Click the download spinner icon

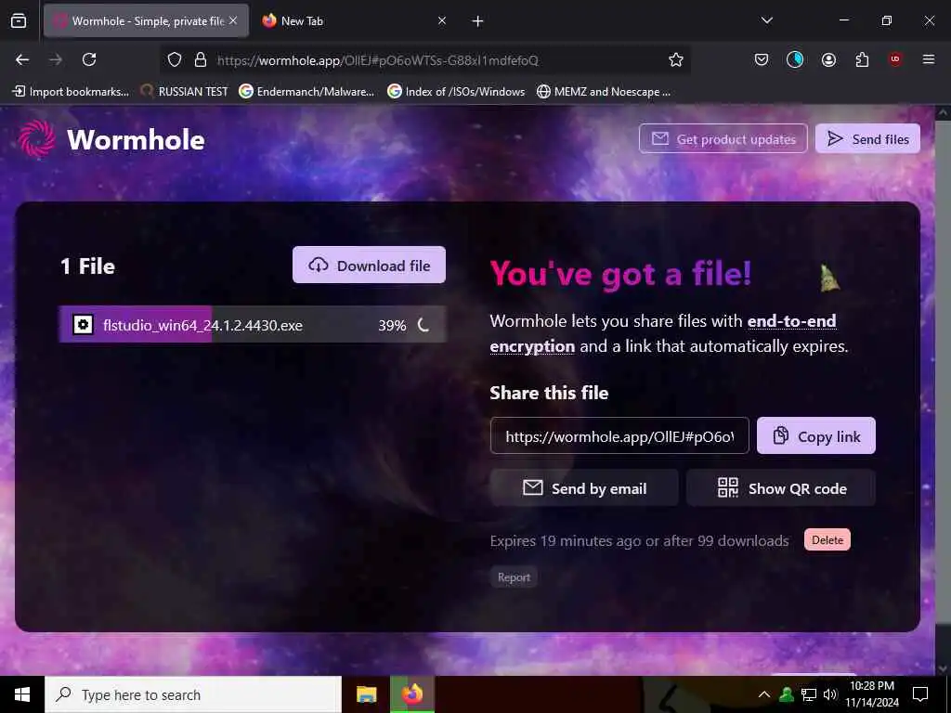pyautogui.click(x=423, y=325)
